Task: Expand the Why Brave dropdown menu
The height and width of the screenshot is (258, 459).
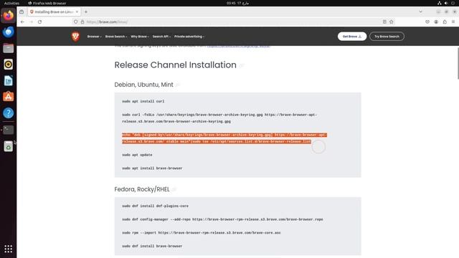Action: tap(140, 37)
